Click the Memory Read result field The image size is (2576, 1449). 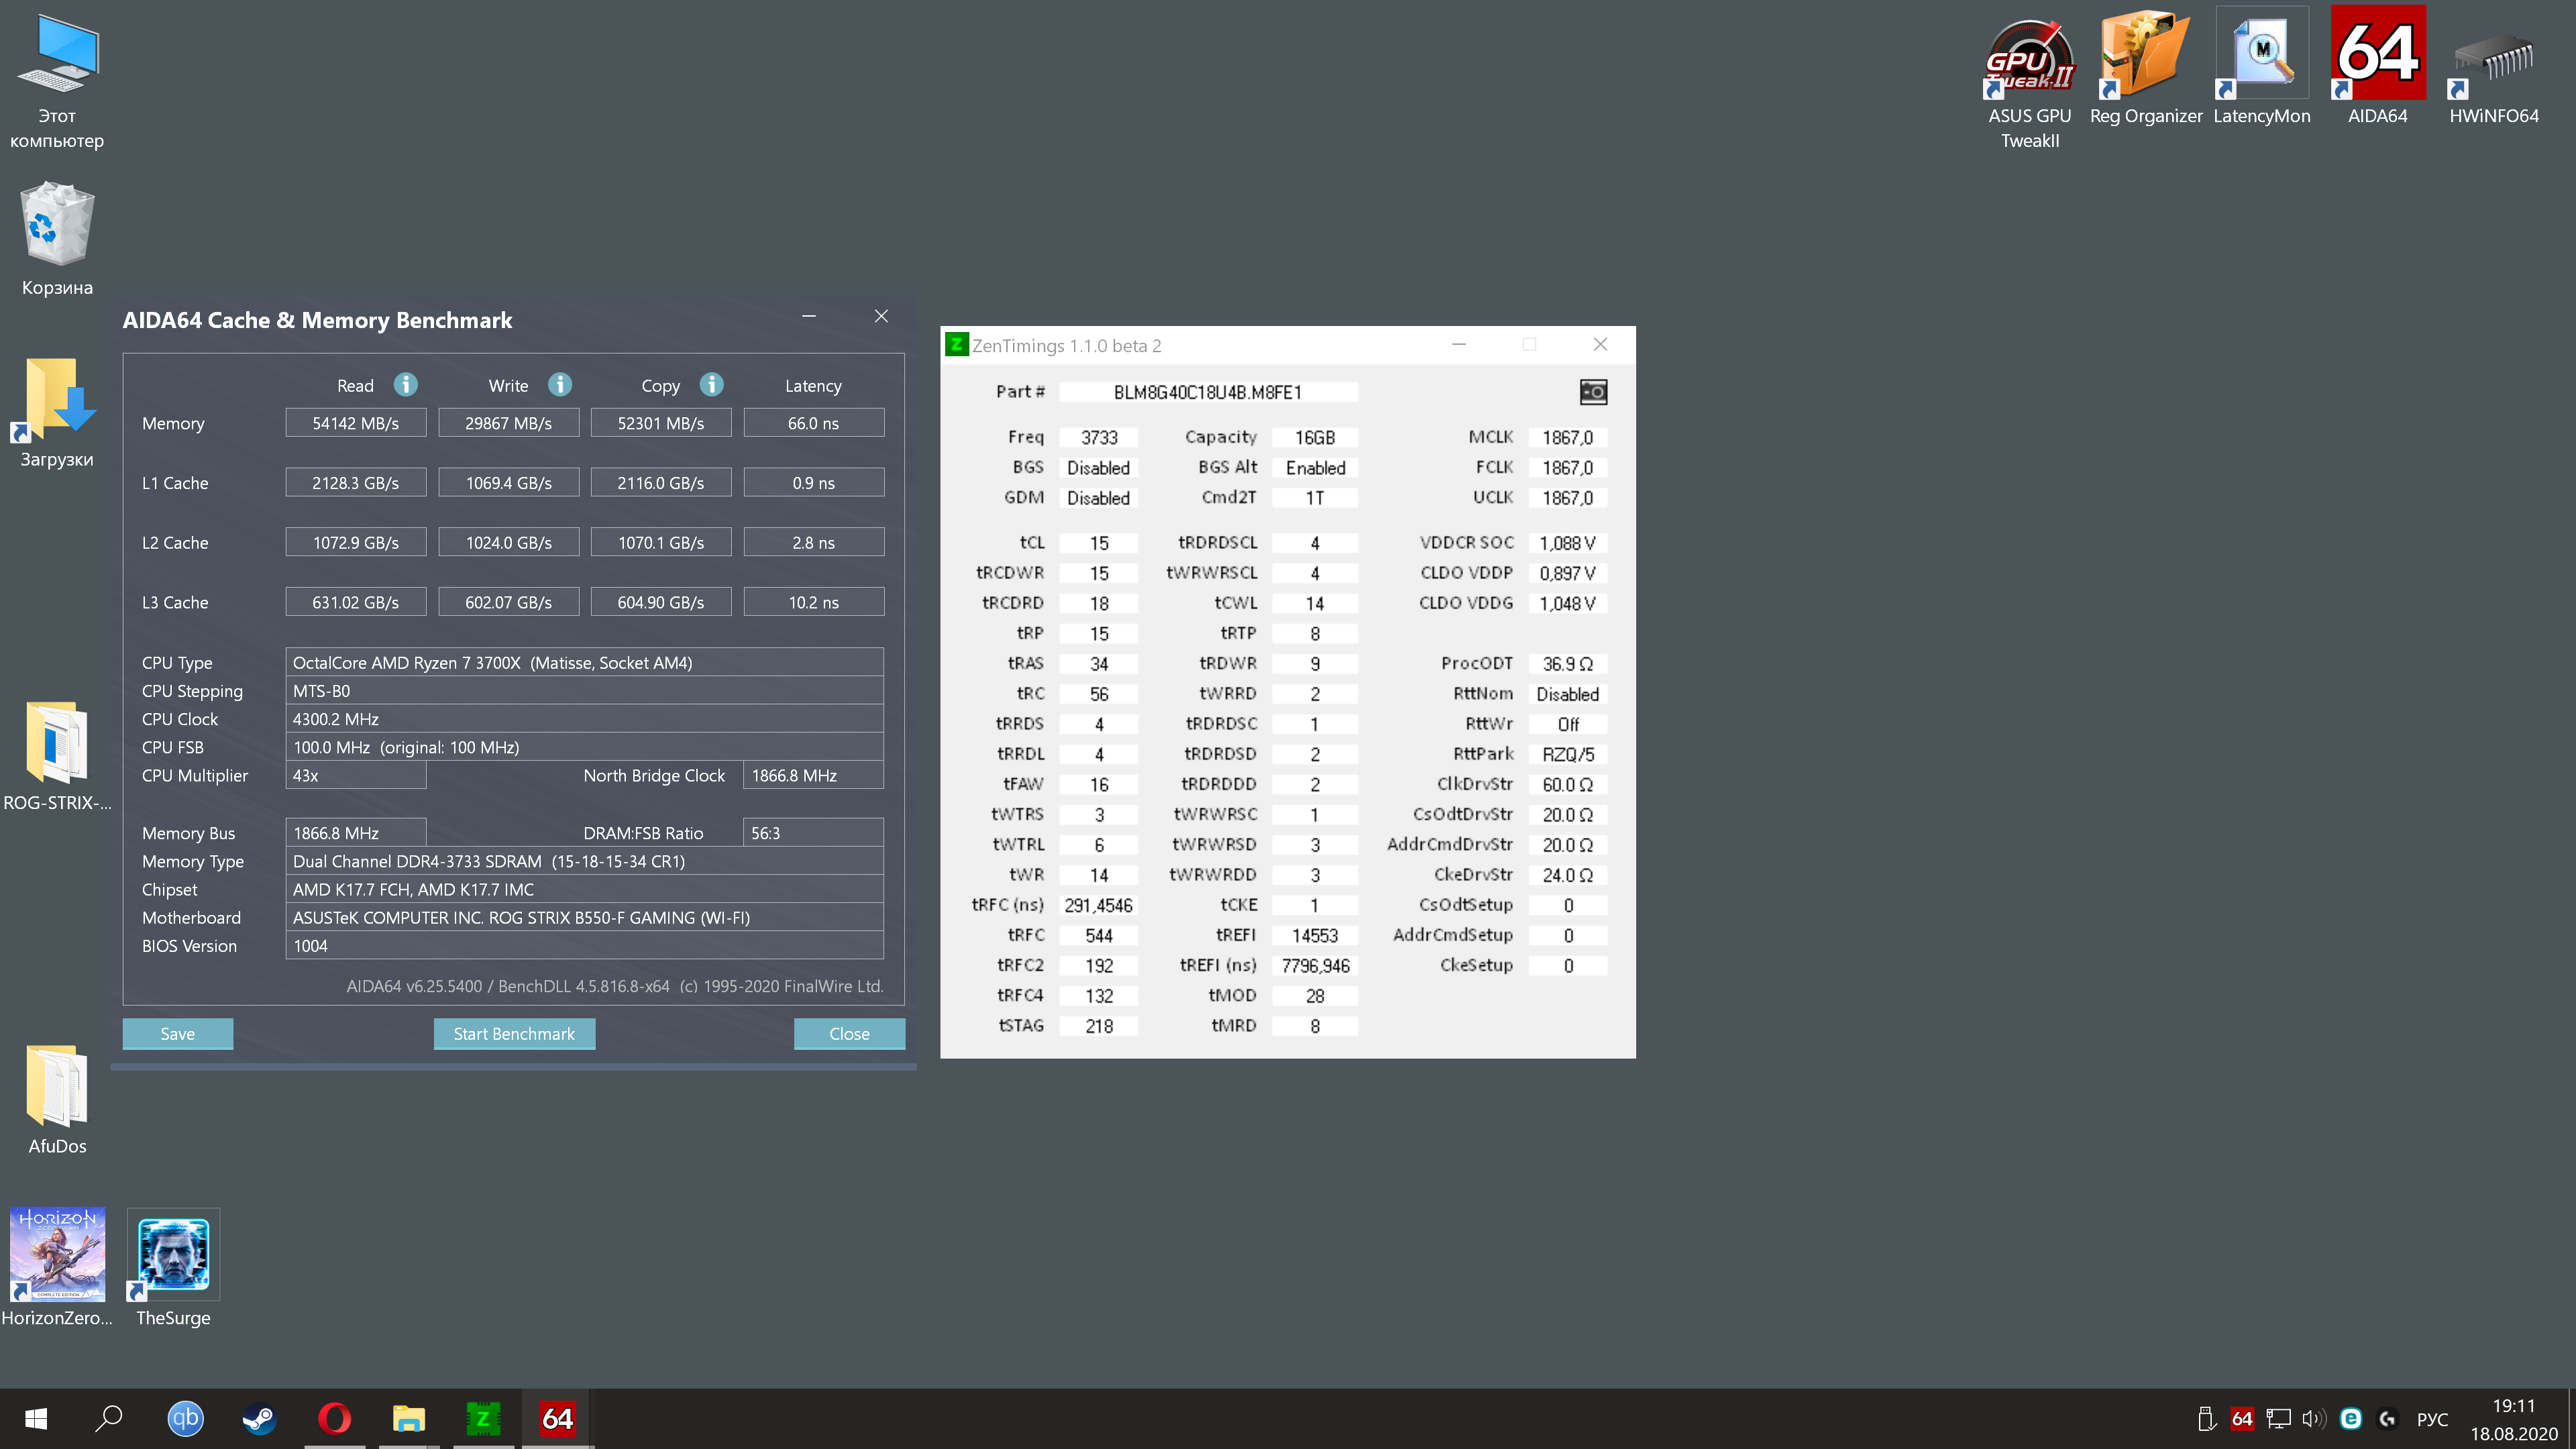click(355, 423)
